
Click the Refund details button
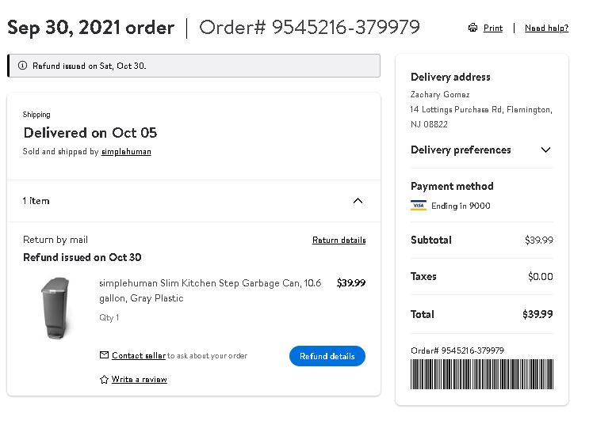pos(327,356)
